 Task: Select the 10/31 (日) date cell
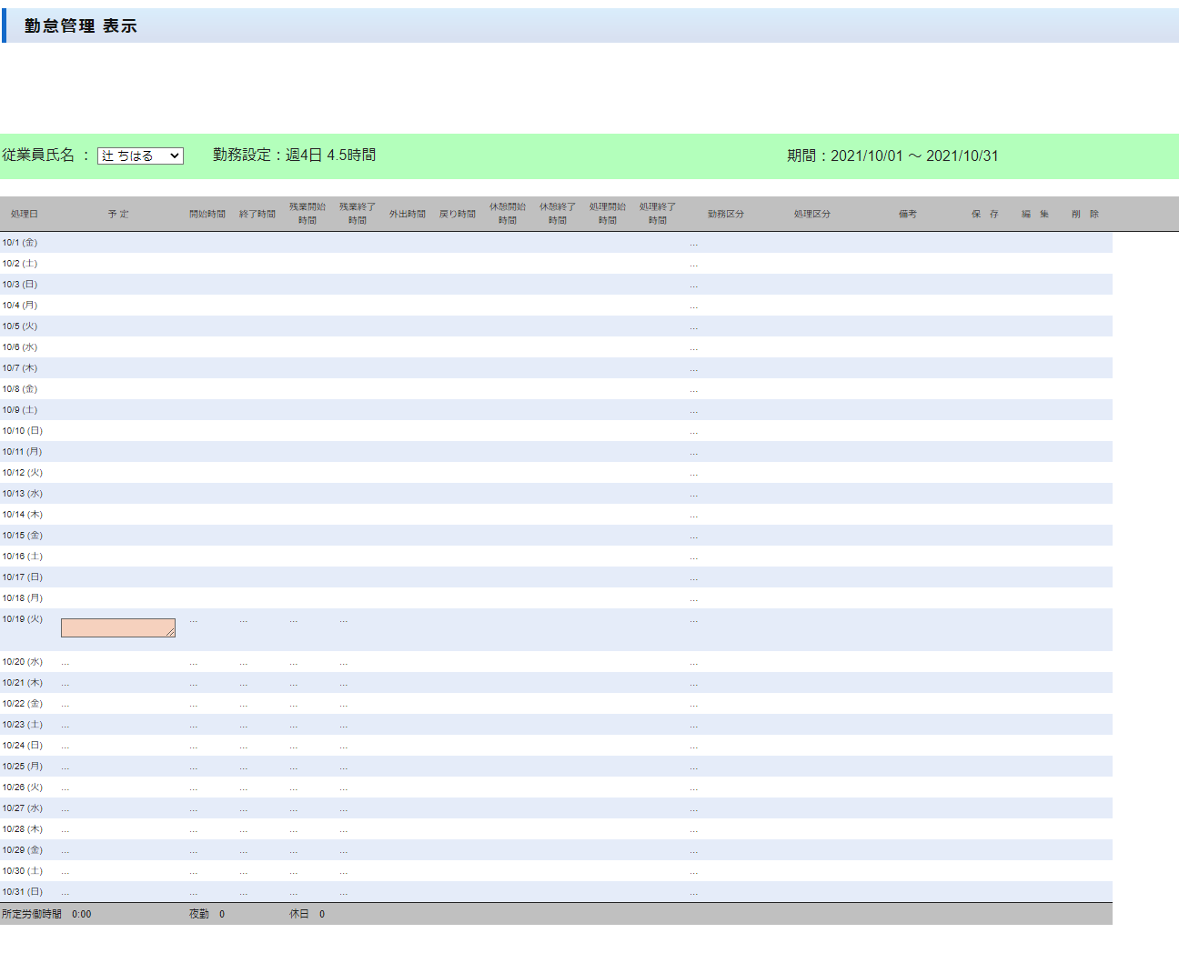coord(23,892)
